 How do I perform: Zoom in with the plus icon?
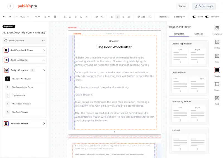pyautogui.click(x=28, y=17)
